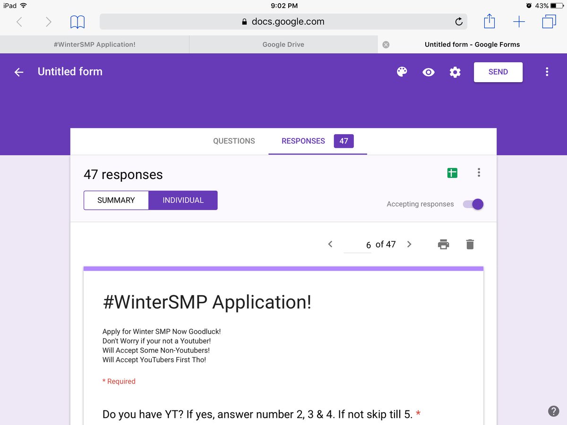Switch to the #WinterSMP Application! browser tab
Image resolution: width=567 pixels, height=425 pixels.
point(94,44)
